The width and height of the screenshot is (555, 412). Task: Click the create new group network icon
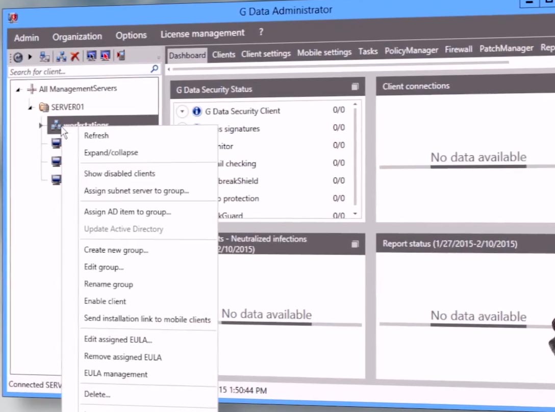pyautogui.click(x=61, y=56)
